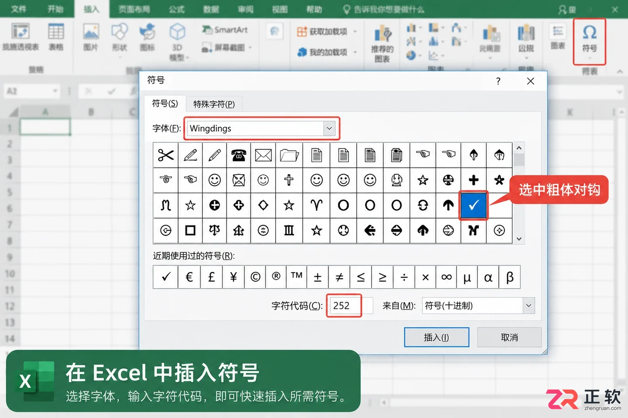Pick the infinity sign from recently used symbols
The height and width of the screenshot is (418, 628).
(446, 277)
